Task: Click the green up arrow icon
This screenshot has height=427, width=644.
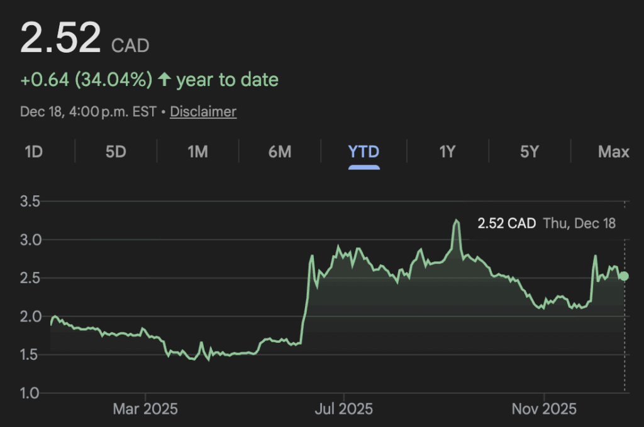Action: click(x=164, y=80)
